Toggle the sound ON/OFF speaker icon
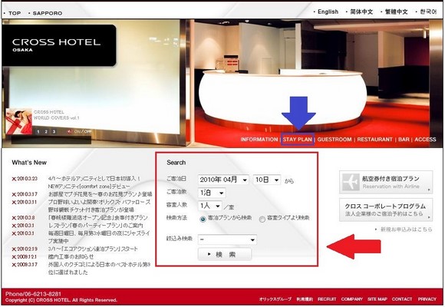 click(x=70, y=132)
